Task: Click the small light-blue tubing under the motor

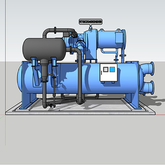Action: click(x=109, y=51)
